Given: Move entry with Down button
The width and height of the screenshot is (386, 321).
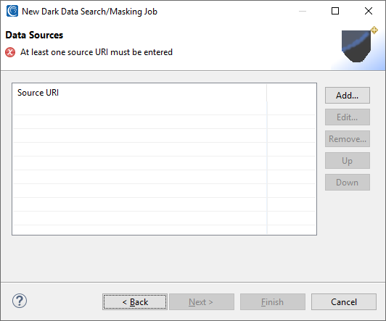Looking at the screenshot, I should [x=348, y=183].
